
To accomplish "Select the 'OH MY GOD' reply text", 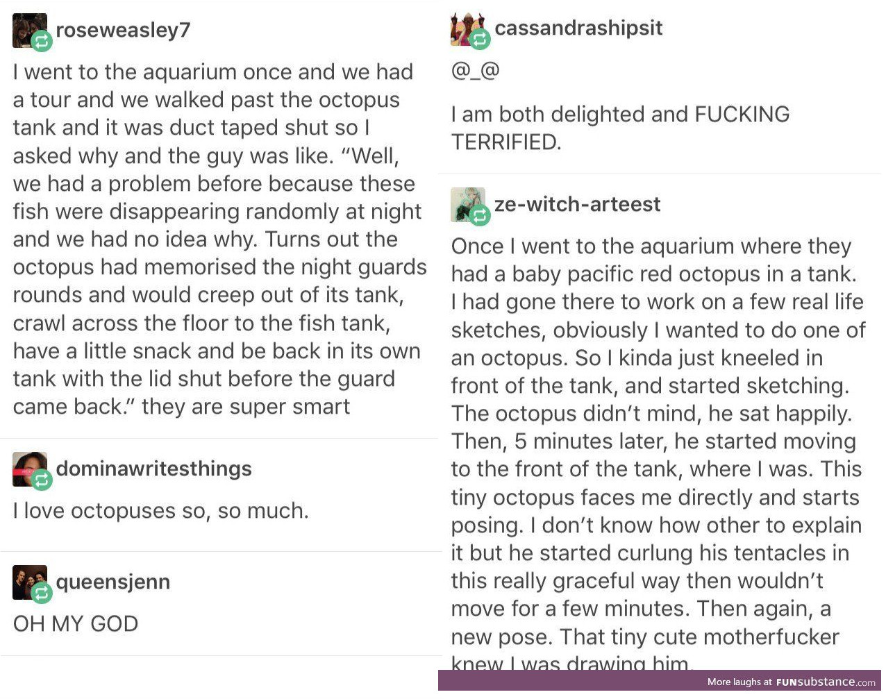I will pos(76,623).
